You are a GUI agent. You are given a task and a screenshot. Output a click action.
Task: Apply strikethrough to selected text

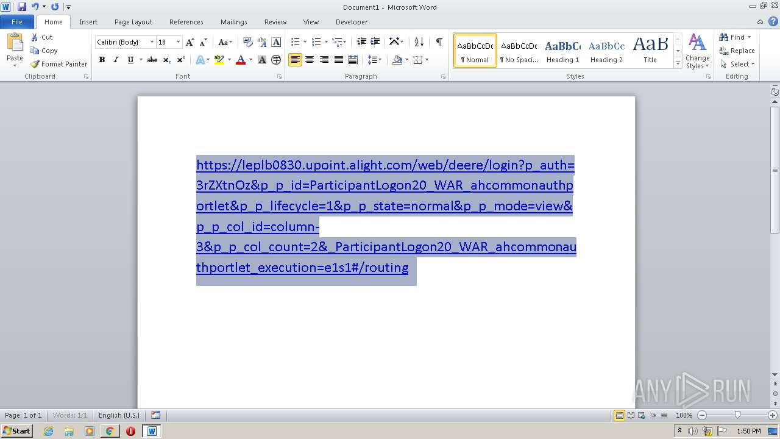click(x=152, y=60)
